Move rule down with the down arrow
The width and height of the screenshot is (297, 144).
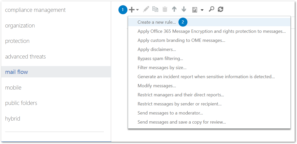[184, 9]
